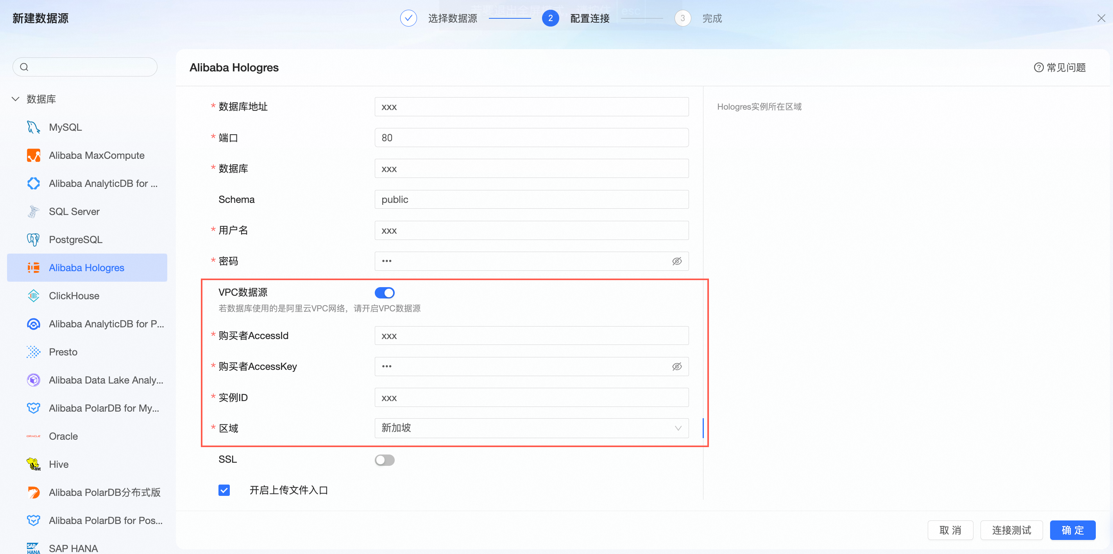The height and width of the screenshot is (554, 1113).
Task: Click the Alibaba AnalyticDB for P... icon
Action: [33, 323]
